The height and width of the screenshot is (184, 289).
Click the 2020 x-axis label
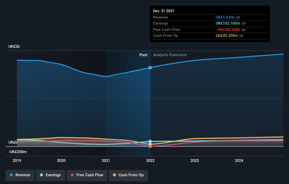pos(61,161)
